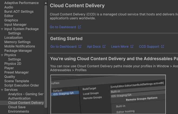The height and width of the screenshot is (114, 178).
Task: Select Graphics settings
Action: coord(11,20)
